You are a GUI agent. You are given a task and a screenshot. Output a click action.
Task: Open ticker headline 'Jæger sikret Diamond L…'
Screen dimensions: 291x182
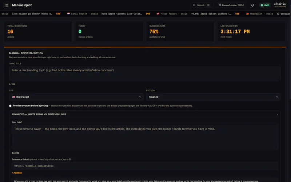coord(211,14)
